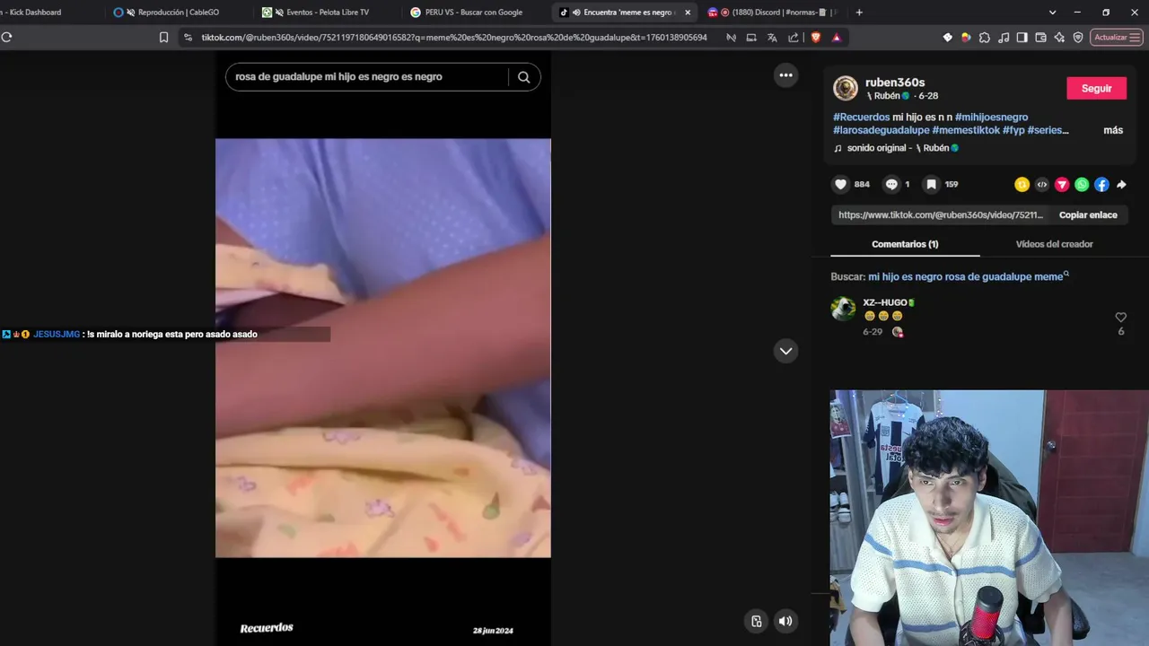This screenshot has width=1149, height=646.
Task: Open the media control music note icon
Action: (x=1004, y=38)
